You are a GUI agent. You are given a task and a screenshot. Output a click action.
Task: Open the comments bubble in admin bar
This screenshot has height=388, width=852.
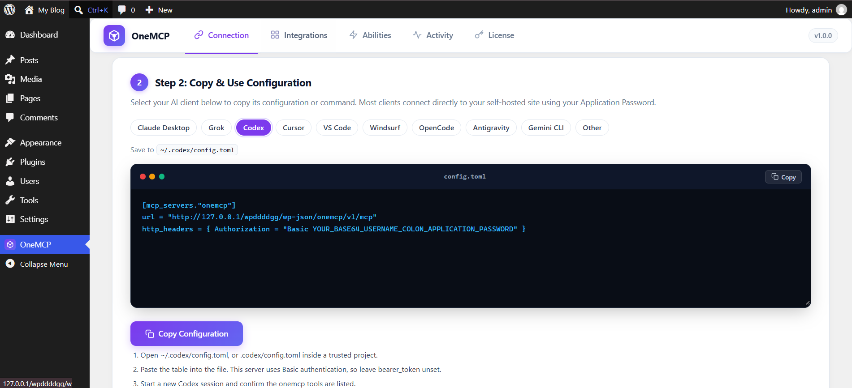pos(121,10)
